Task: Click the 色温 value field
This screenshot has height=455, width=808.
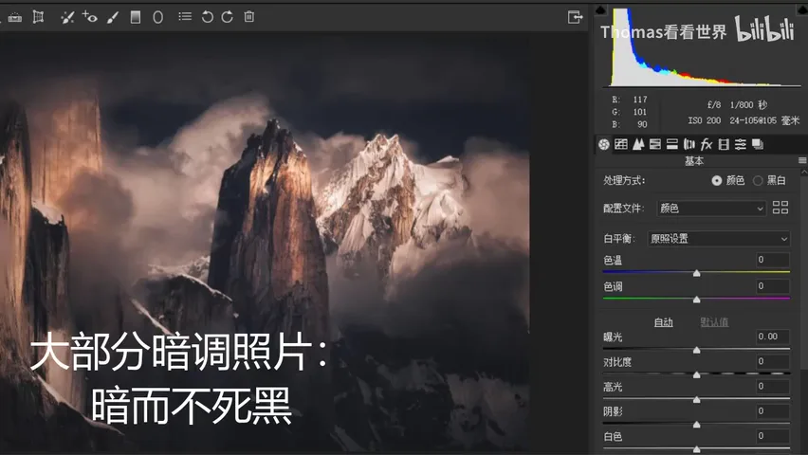Action: coord(772,260)
